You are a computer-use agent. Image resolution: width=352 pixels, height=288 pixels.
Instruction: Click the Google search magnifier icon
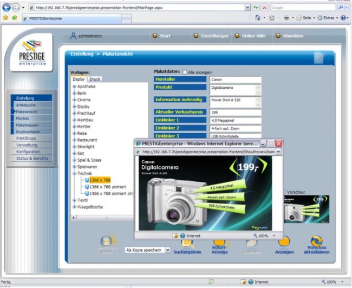click(x=341, y=8)
